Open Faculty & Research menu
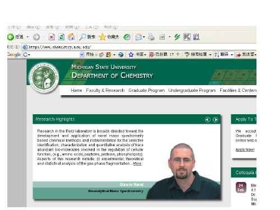Viewport: 280px width, 210px height. tap(105, 90)
